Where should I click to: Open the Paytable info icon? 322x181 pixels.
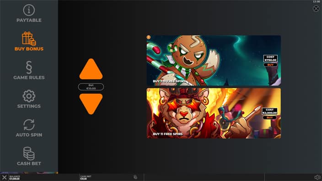[x=29, y=10]
